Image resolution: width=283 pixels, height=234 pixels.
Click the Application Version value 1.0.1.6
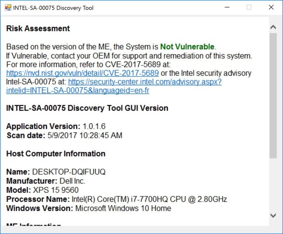[x=94, y=126]
